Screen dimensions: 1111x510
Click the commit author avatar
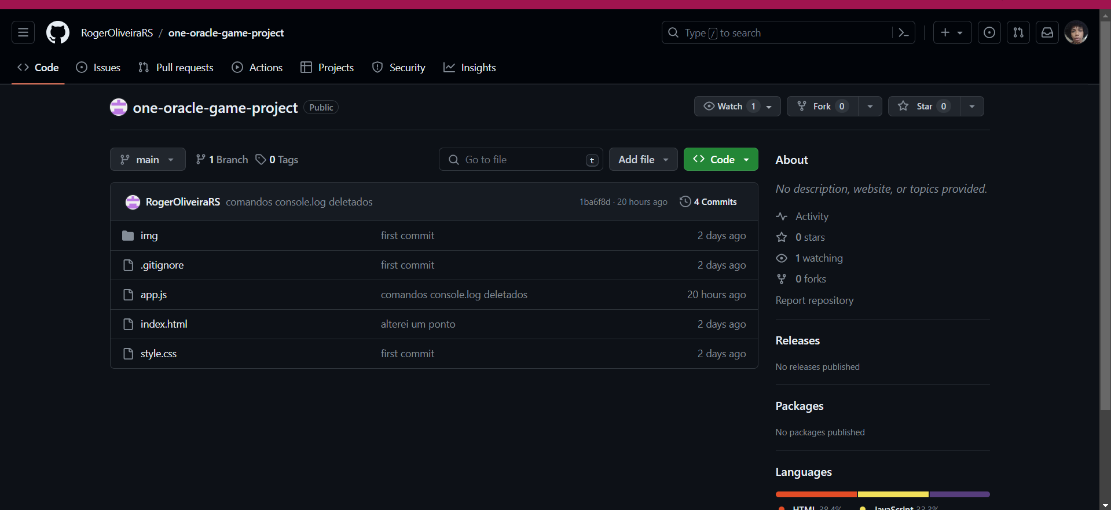[x=133, y=202]
